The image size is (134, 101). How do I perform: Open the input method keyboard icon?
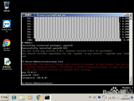click(x=95, y=97)
